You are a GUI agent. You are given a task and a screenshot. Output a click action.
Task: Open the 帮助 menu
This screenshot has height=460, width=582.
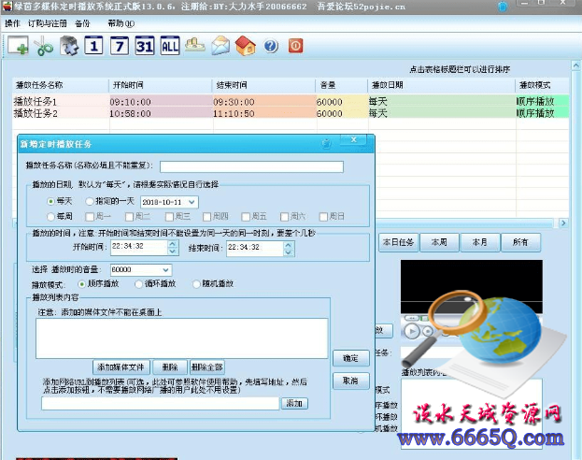tap(121, 23)
